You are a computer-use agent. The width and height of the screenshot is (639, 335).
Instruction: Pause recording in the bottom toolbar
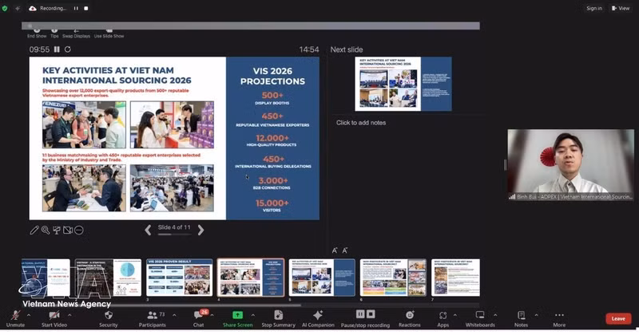coord(360,314)
